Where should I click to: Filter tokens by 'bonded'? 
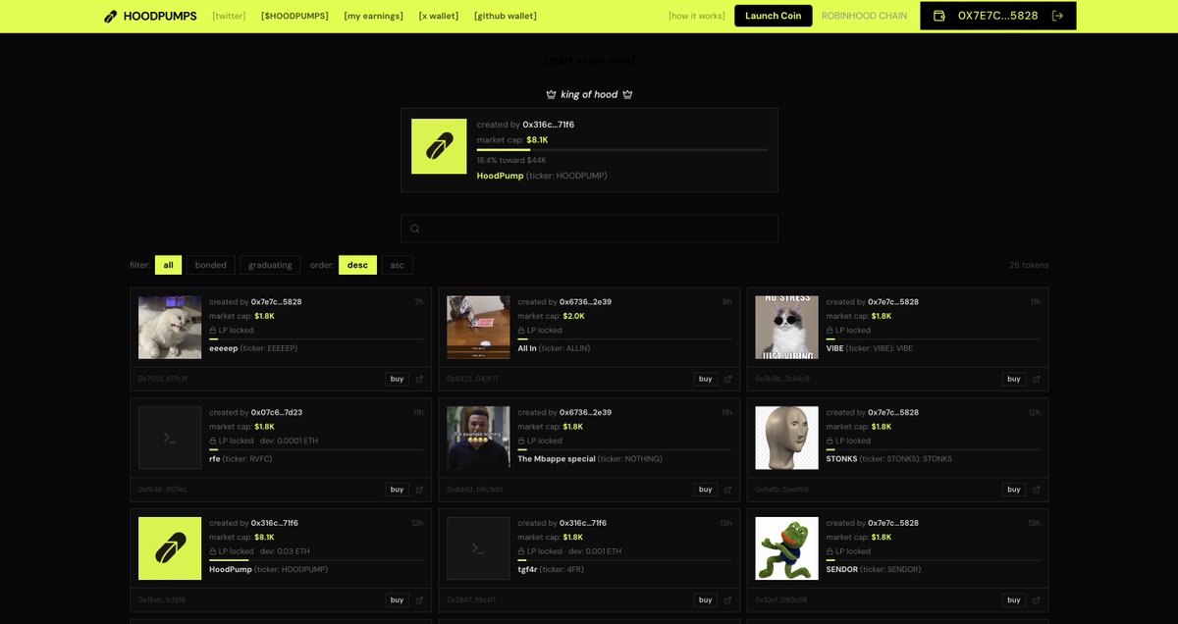211,265
